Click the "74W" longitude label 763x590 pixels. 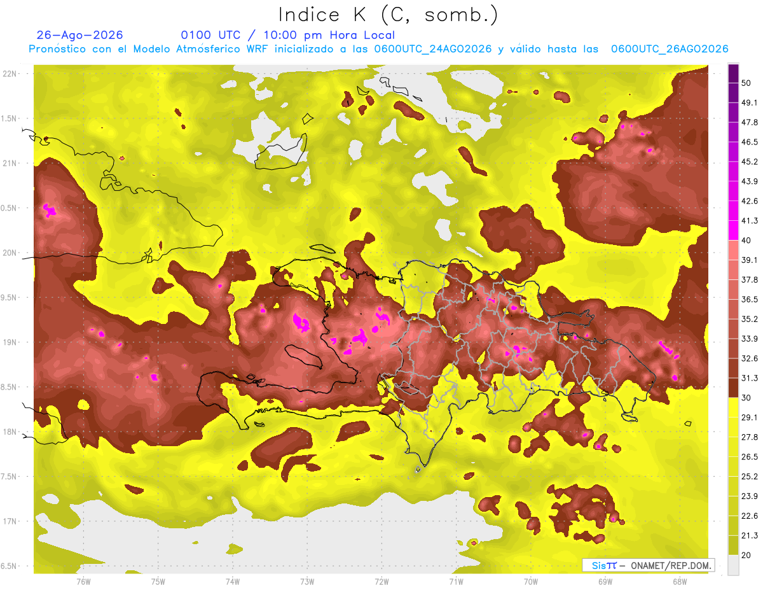232,581
